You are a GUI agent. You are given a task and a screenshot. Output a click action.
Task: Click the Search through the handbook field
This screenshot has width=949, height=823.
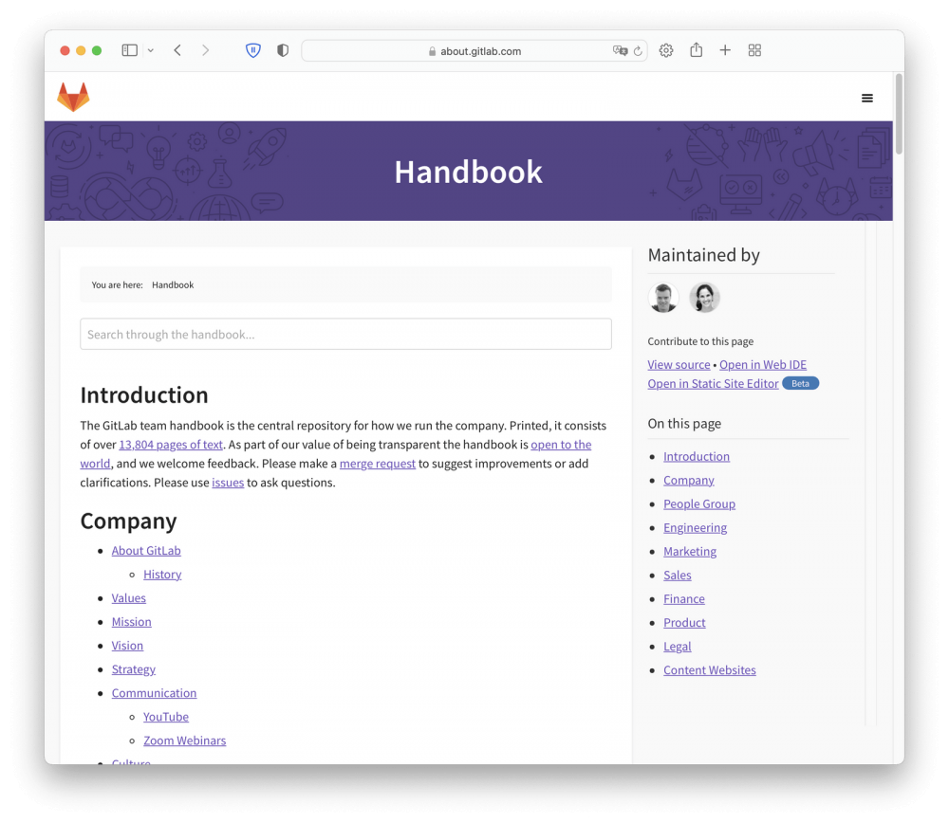(x=345, y=334)
